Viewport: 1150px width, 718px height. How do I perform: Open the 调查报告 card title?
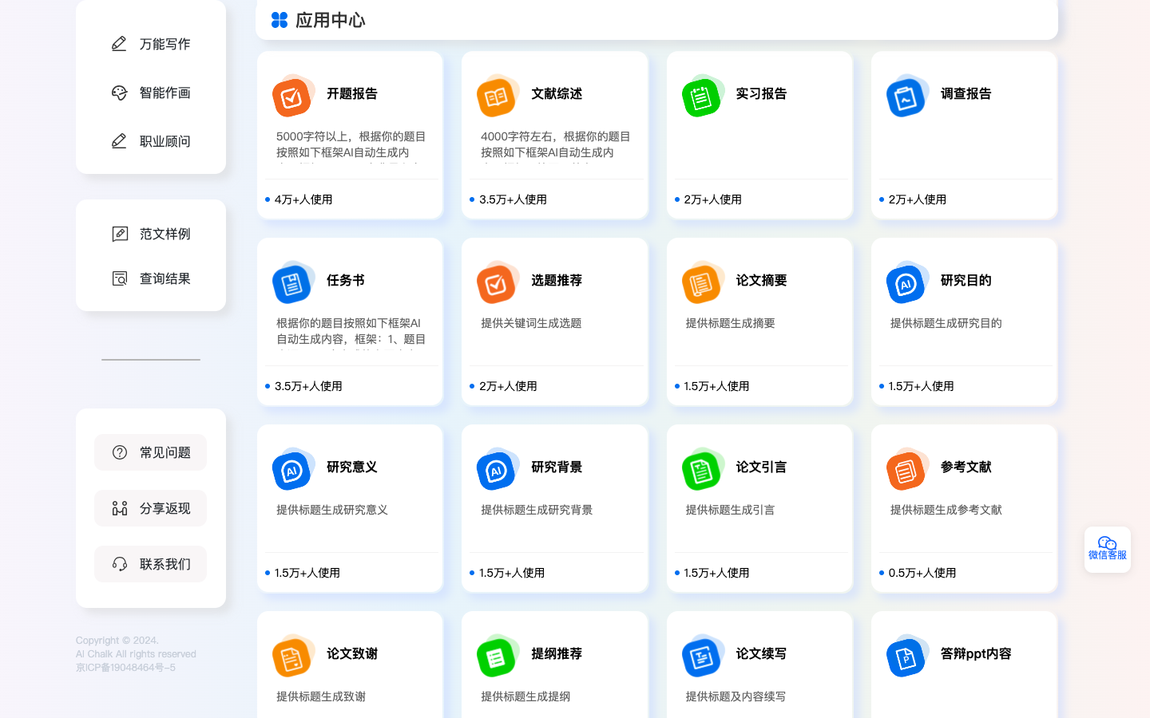966,93
